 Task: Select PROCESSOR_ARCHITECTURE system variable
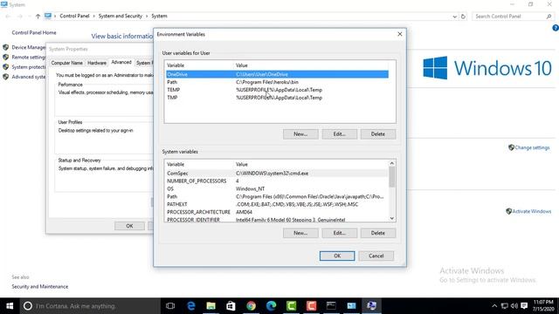click(x=277, y=212)
